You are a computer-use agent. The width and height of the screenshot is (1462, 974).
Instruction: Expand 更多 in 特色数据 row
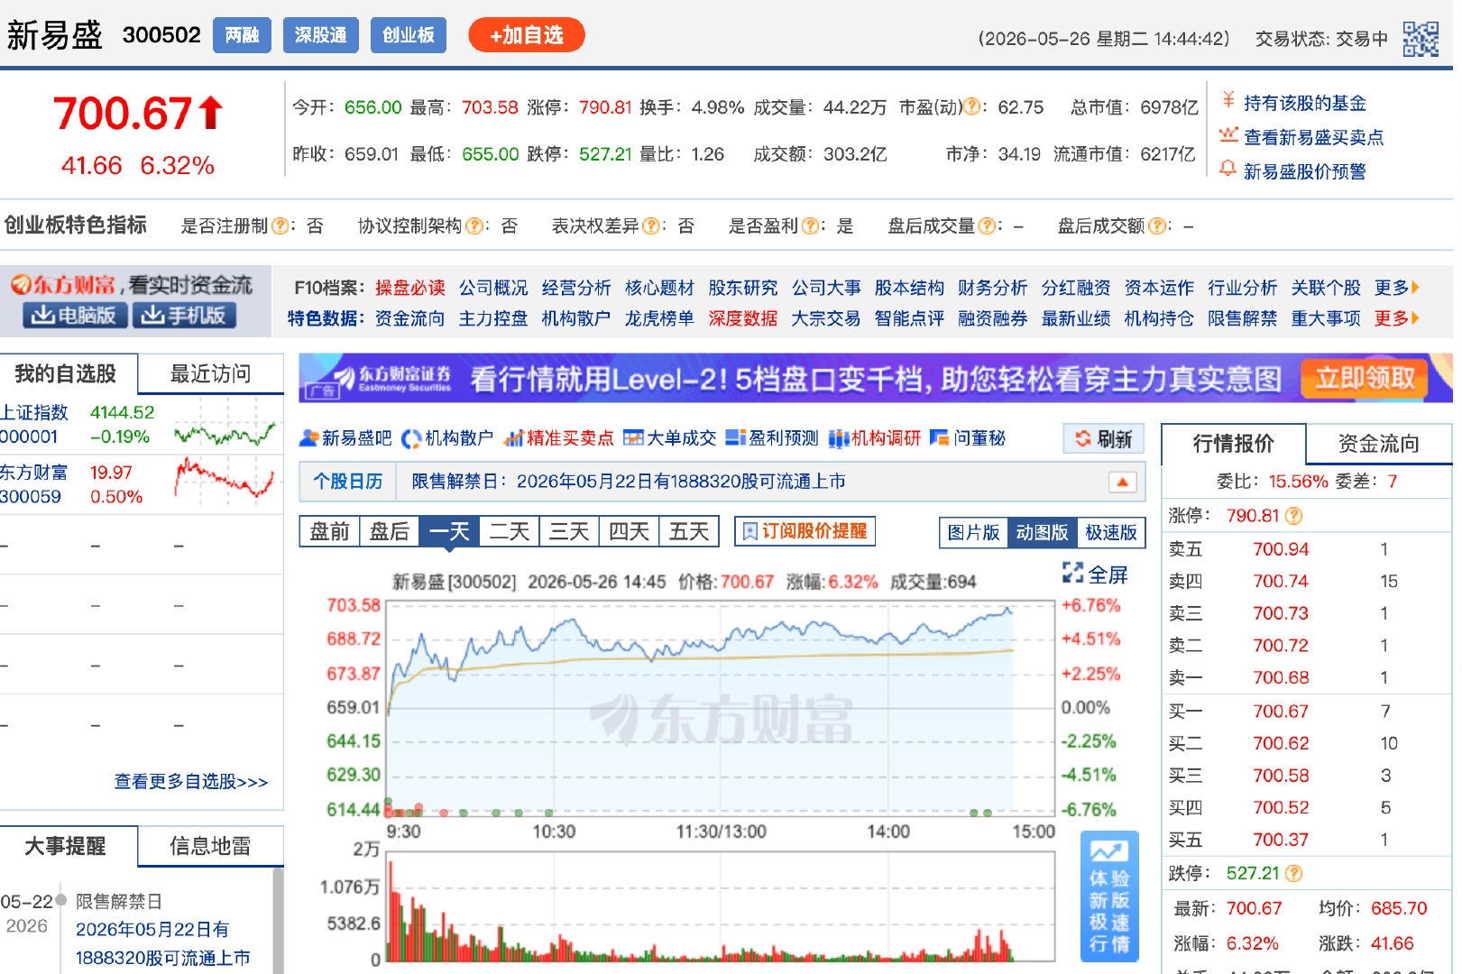(1397, 318)
